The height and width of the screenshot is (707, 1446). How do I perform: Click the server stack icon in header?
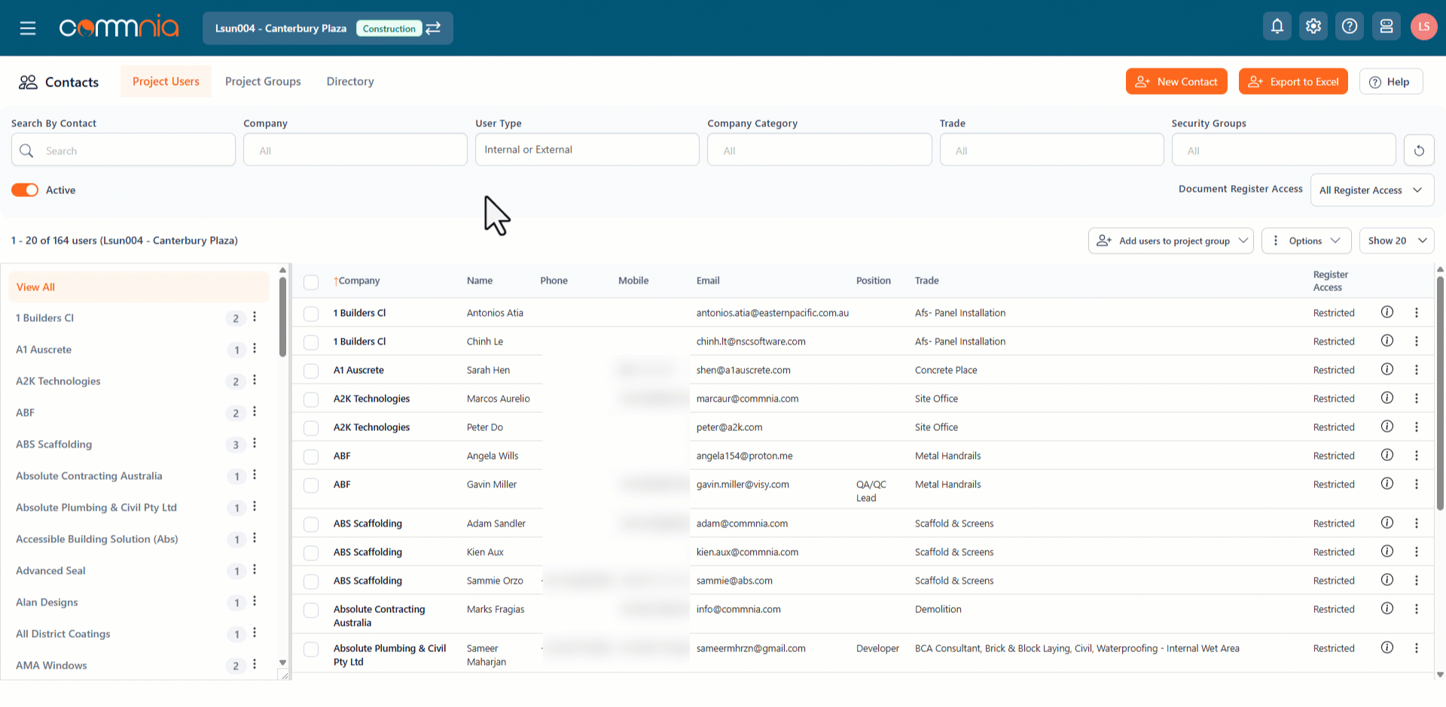click(1387, 26)
